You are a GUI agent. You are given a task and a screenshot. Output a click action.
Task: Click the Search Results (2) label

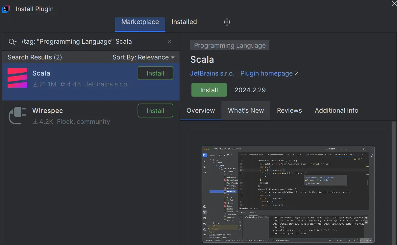click(x=35, y=57)
